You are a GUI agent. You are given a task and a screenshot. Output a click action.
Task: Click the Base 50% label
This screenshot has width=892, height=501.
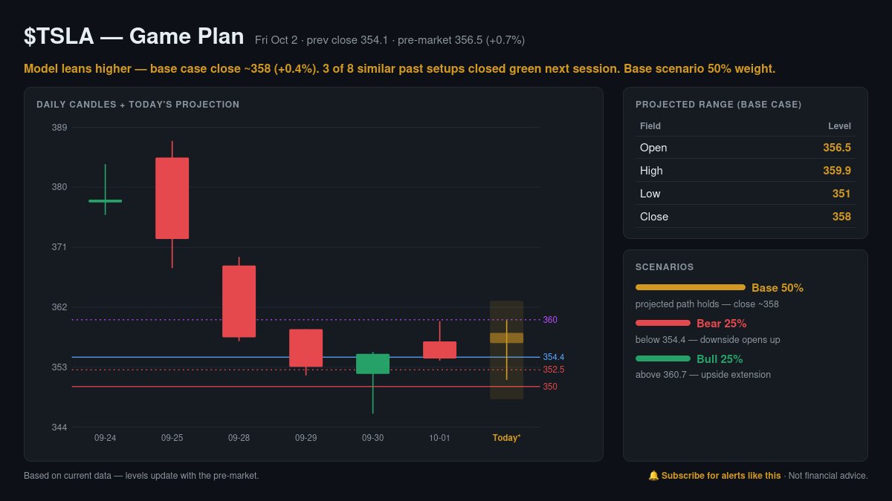point(778,288)
